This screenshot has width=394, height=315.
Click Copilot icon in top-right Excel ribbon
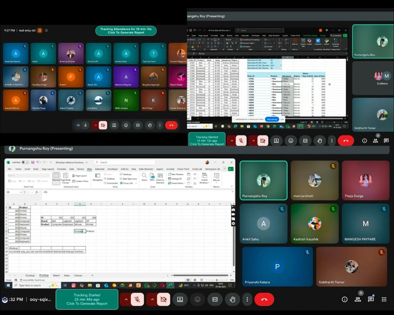click(x=309, y=42)
